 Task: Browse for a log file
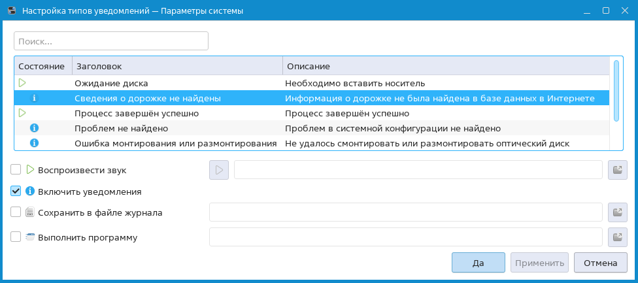pyautogui.click(x=617, y=212)
